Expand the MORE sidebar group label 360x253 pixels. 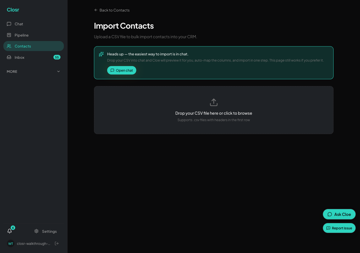click(x=12, y=71)
